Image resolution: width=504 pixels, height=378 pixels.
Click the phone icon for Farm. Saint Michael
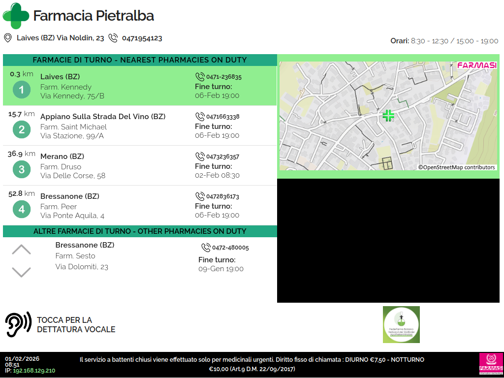(x=200, y=117)
